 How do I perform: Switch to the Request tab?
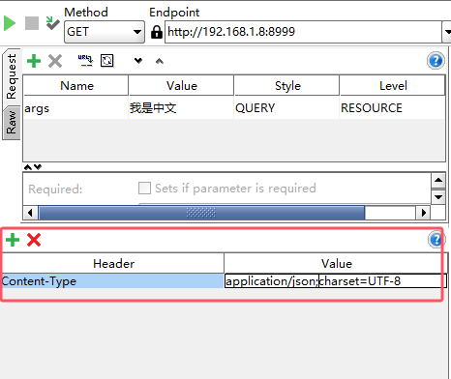11,76
